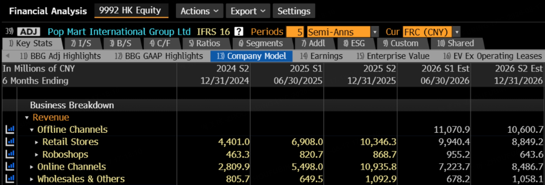
Task: Expand the Wholesales & Others row
Action: 32,179
